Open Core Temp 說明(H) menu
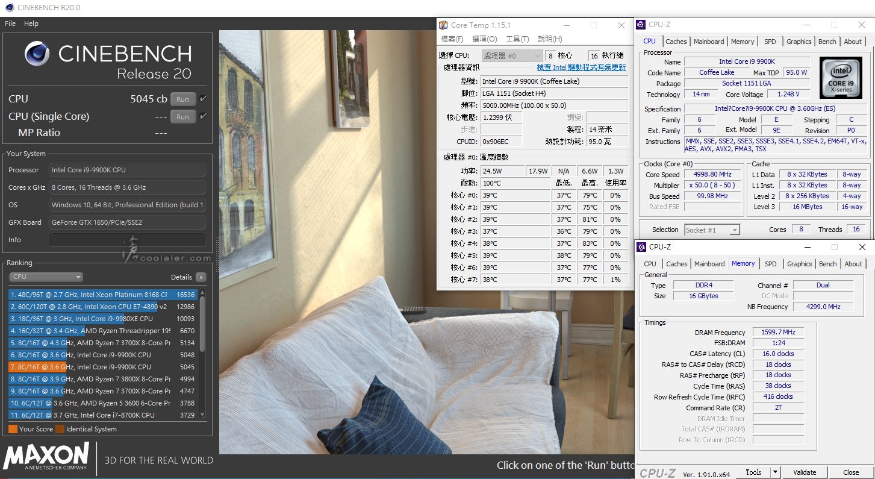Image resolution: width=875 pixels, height=479 pixels. pyautogui.click(x=549, y=39)
